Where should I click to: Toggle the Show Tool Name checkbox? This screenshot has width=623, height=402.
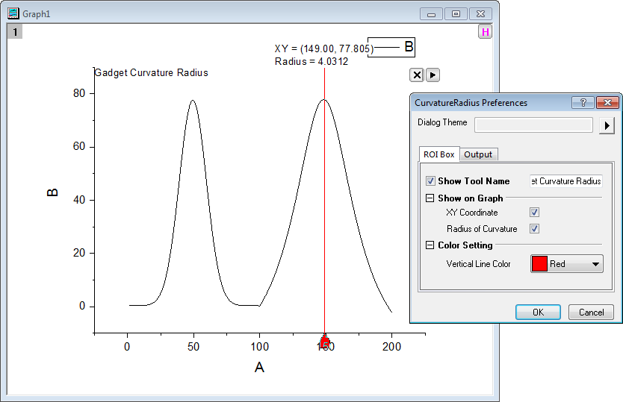coord(430,181)
